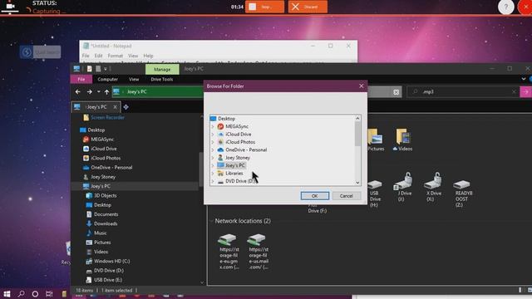
Task: Click Cancel in Browse For Folder dialog
Action: point(346,196)
